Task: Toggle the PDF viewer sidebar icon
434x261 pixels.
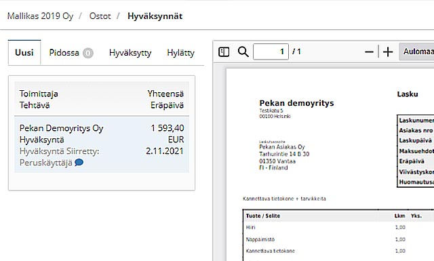Action: (x=224, y=52)
